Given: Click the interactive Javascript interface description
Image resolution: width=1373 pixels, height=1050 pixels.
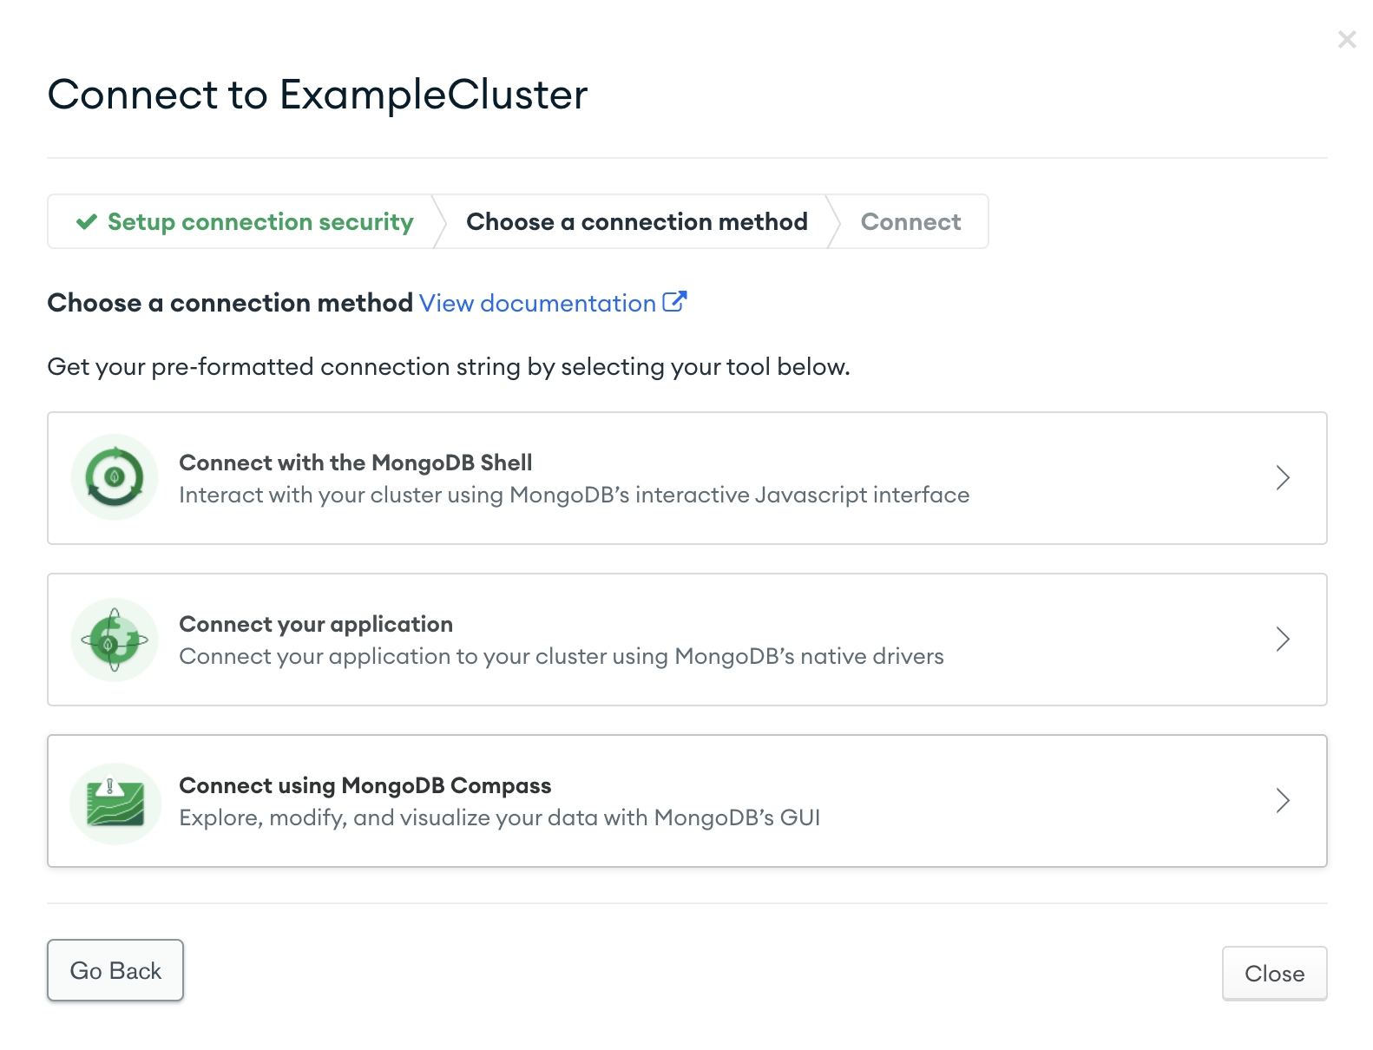Looking at the screenshot, I should click(574, 495).
